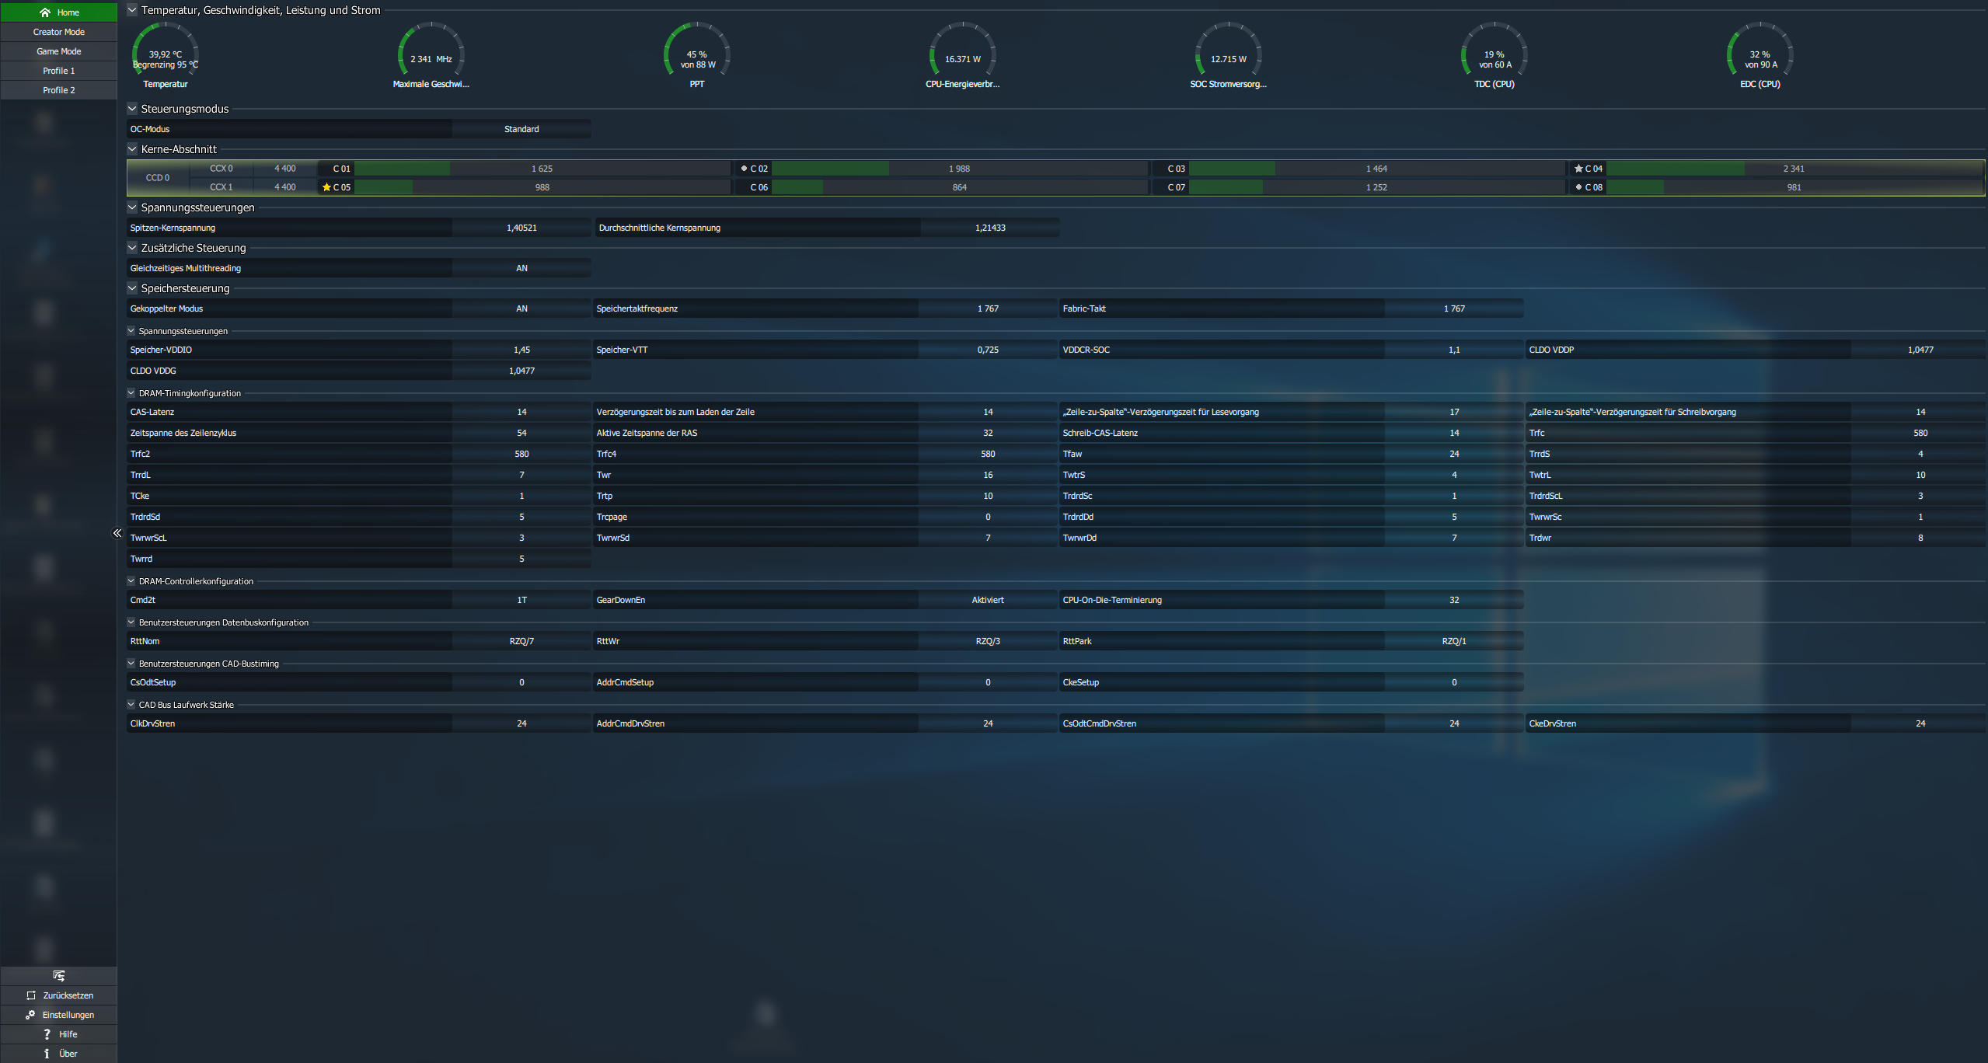
Task: Toggle GearDownEn Aktiviert value
Action: pyautogui.click(x=987, y=600)
